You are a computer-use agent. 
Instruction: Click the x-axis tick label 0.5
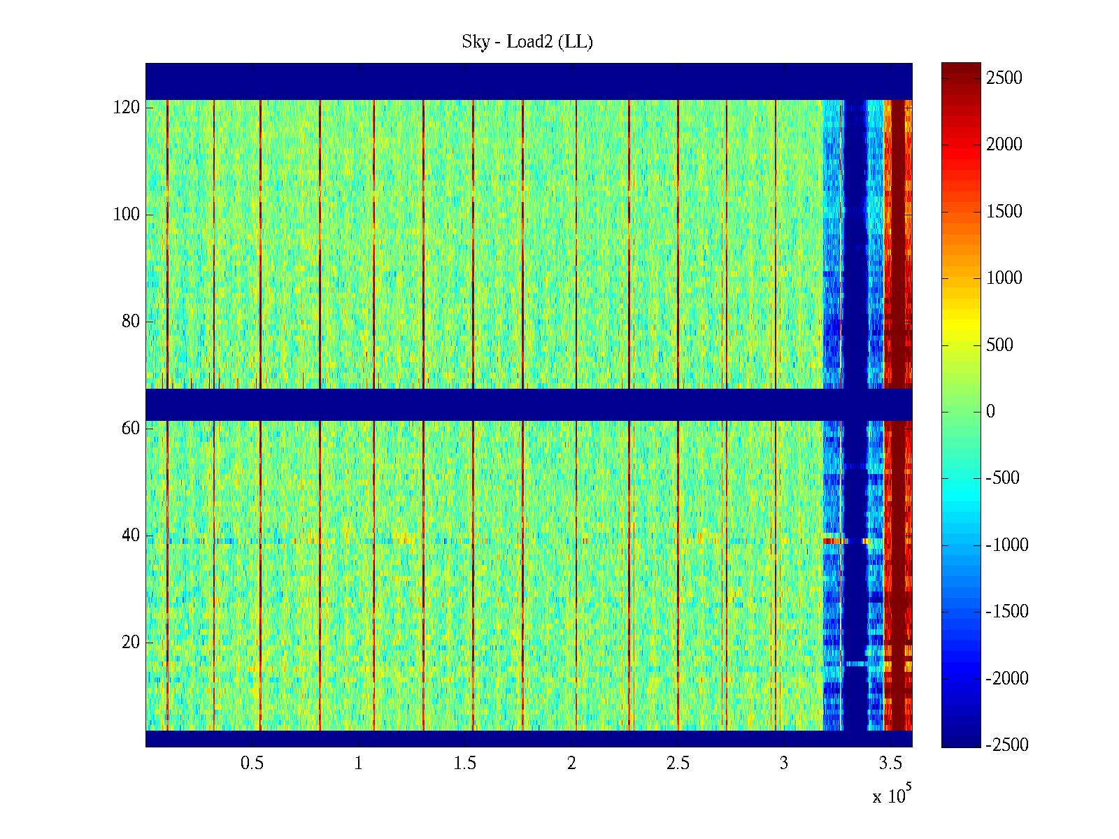252,763
